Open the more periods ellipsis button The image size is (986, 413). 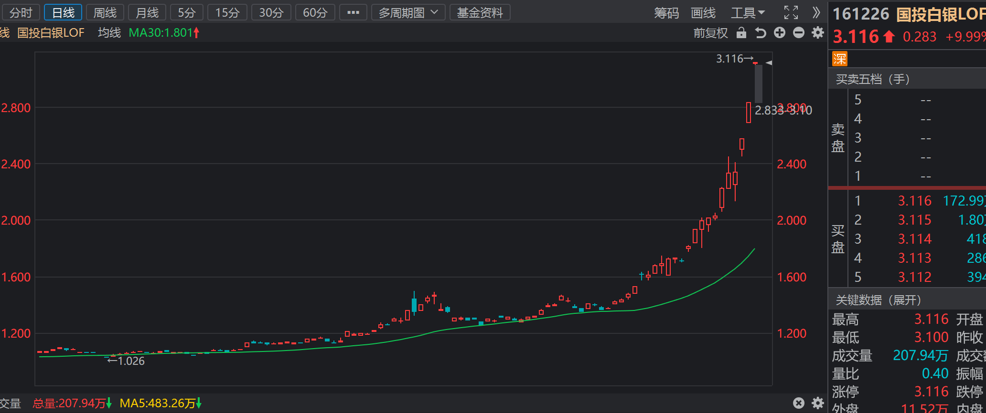[353, 12]
